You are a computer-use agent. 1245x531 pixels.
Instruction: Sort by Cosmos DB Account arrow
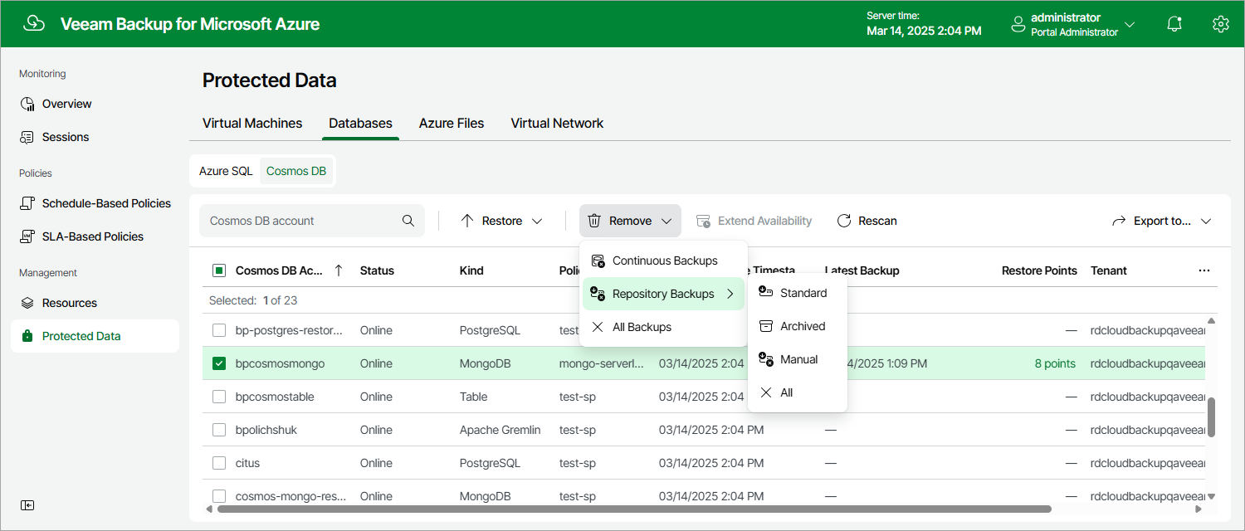(x=339, y=270)
